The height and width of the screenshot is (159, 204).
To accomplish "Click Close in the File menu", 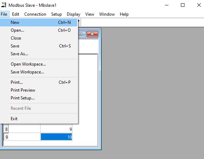I will 39,38.
